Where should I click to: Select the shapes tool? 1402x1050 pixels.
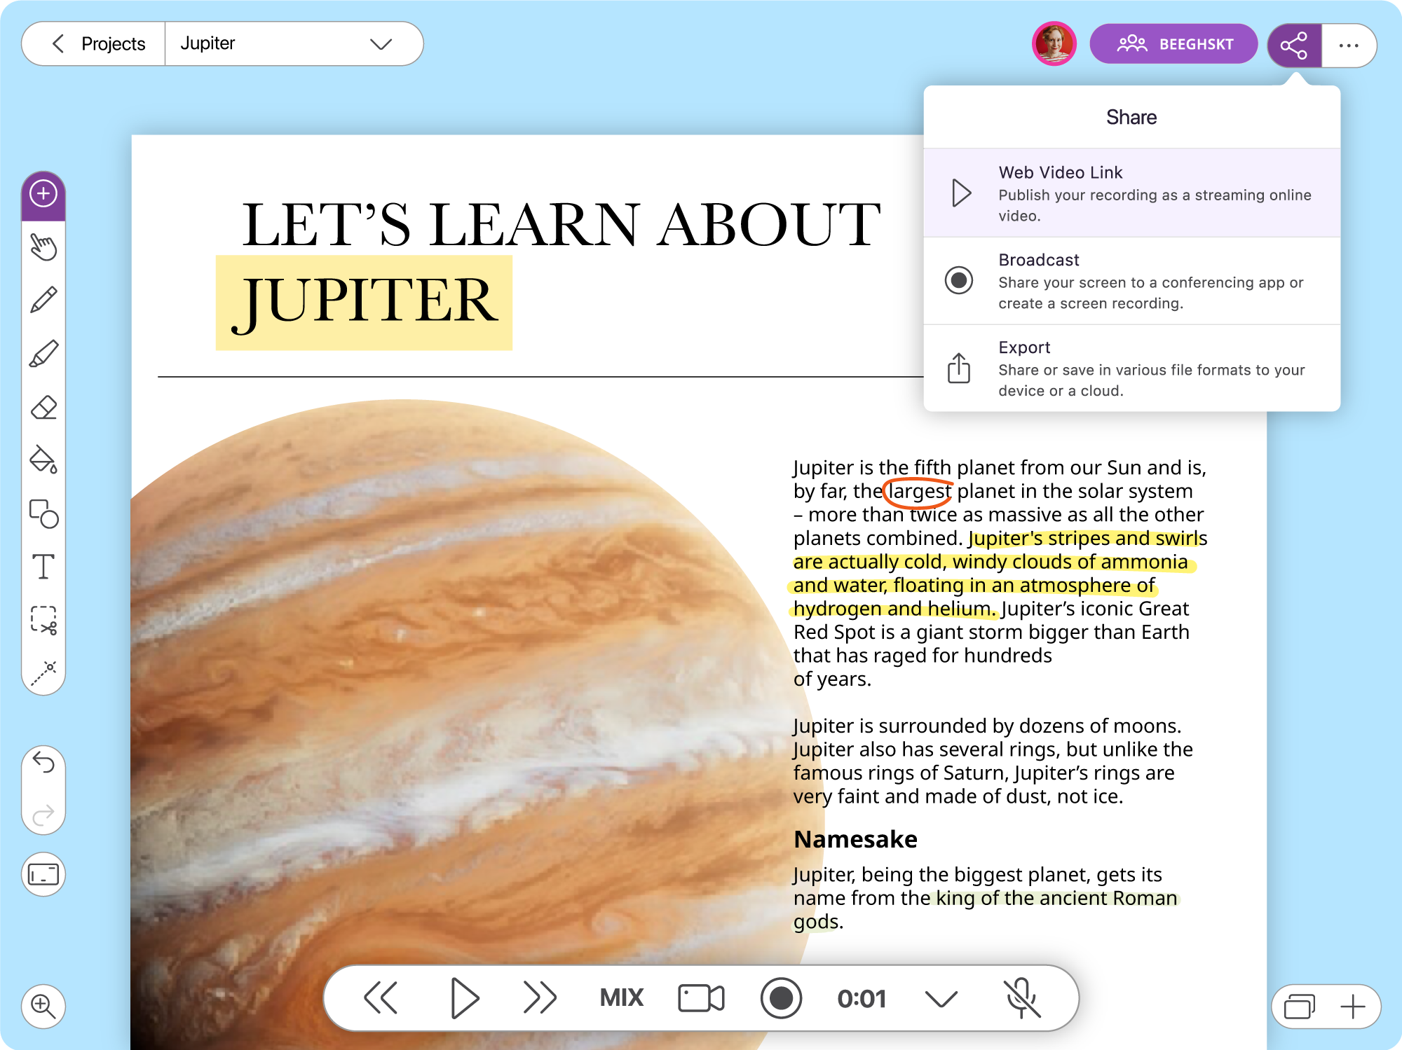[43, 513]
